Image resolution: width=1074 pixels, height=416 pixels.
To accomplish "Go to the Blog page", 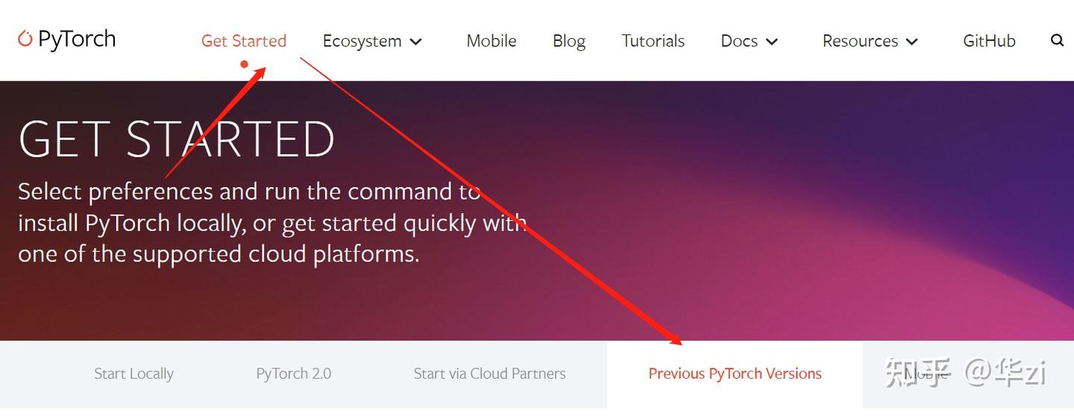I will (x=569, y=41).
